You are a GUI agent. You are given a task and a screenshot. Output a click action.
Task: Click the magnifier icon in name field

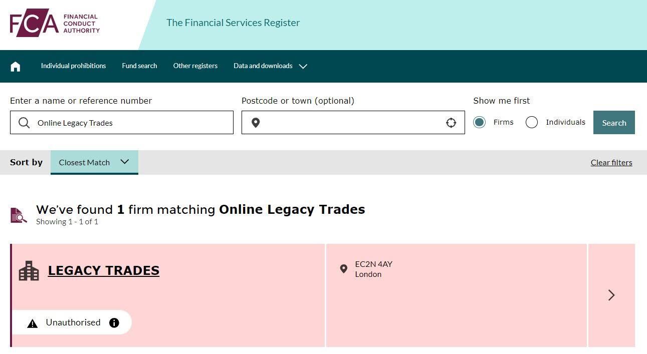point(24,123)
